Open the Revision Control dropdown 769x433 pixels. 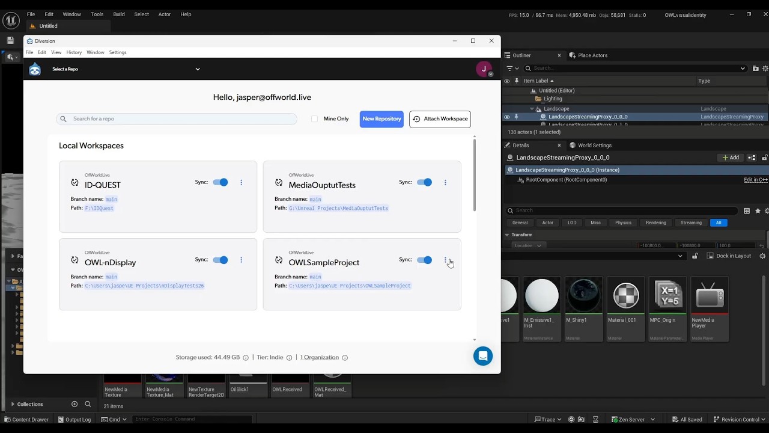[740, 419]
